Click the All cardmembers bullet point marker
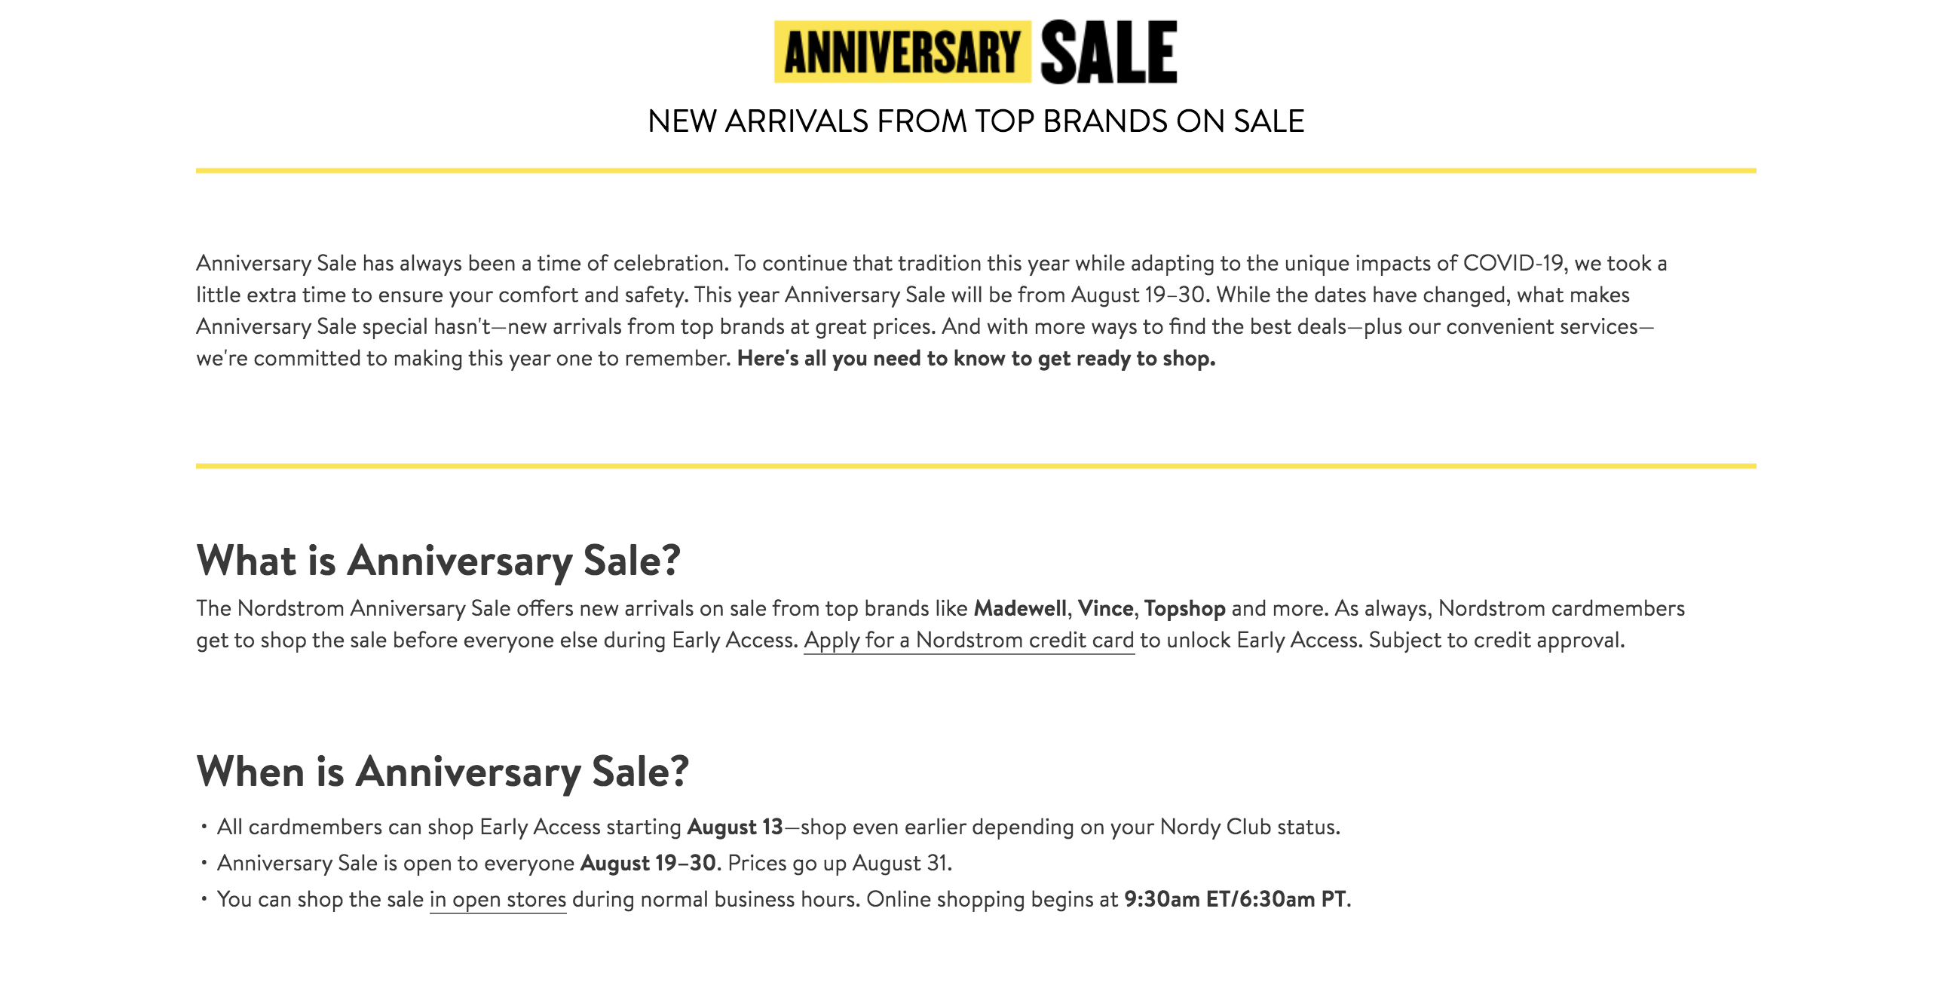Image resolution: width=1948 pixels, height=988 pixels. tap(204, 827)
